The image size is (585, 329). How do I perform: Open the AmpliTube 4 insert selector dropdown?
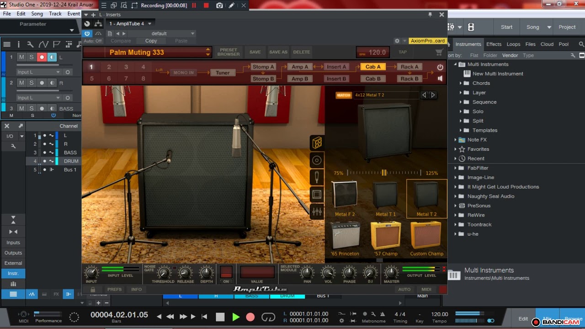[131, 24]
